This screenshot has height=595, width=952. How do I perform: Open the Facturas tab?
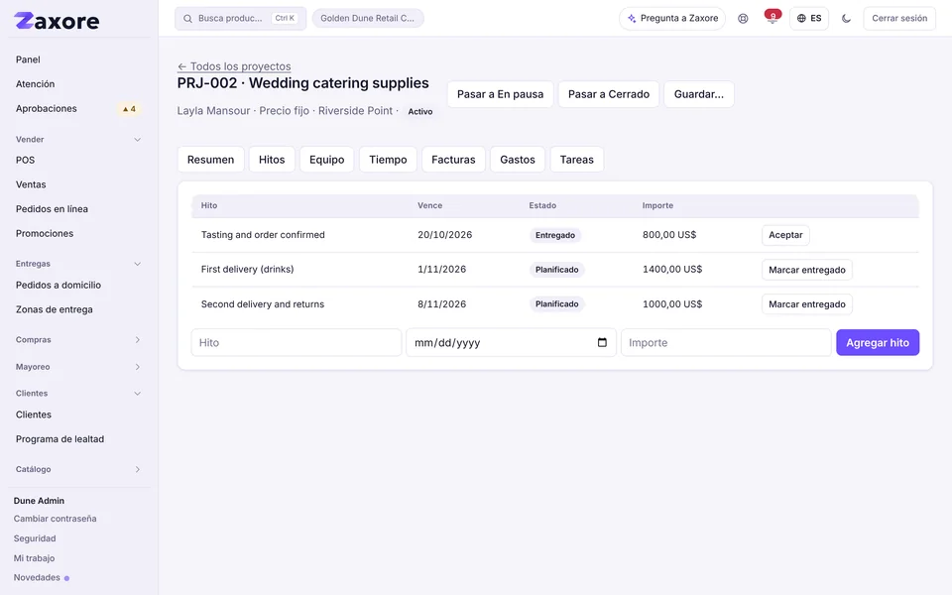[453, 159]
